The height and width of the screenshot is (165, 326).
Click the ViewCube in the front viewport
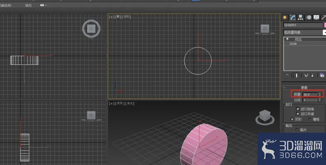click(x=264, y=29)
